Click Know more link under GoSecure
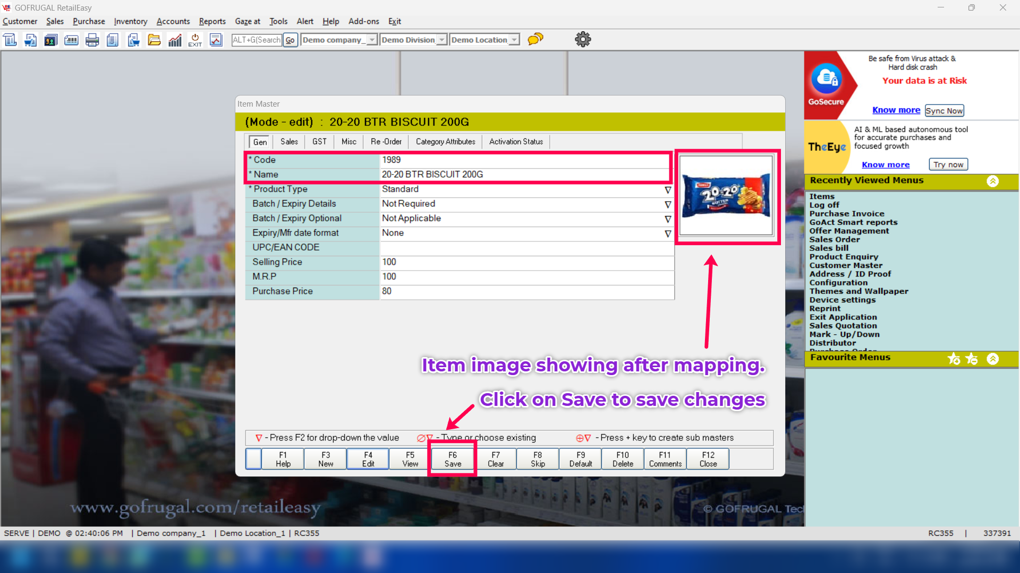Viewport: 1020px width, 573px height. click(896, 110)
